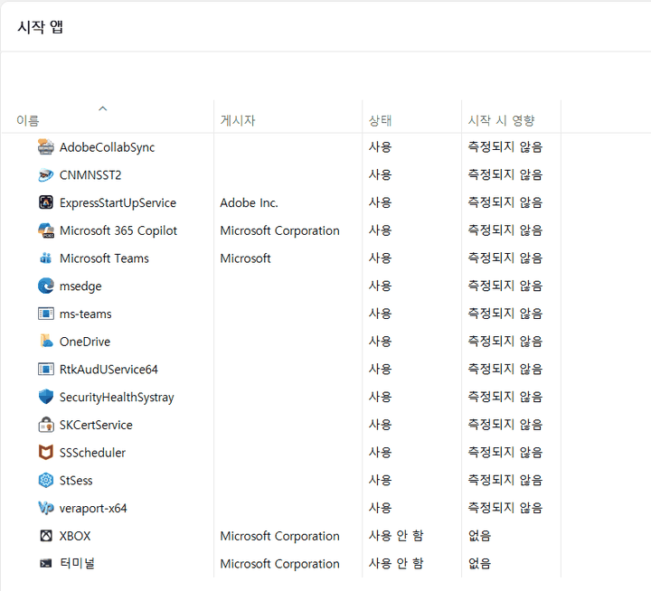Viewport: 651px width, 591px height.
Task: Click 측정되지 않음 impact for veraport-x64
Action: [505, 508]
